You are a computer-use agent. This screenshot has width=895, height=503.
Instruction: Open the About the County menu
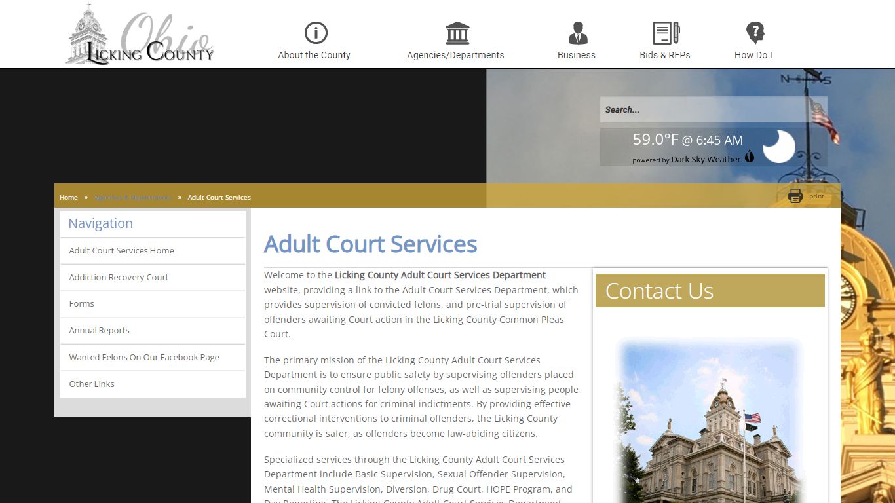point(314,55)
